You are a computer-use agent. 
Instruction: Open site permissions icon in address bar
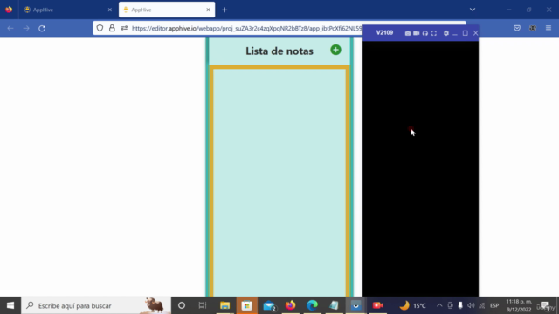coord(124,28)
